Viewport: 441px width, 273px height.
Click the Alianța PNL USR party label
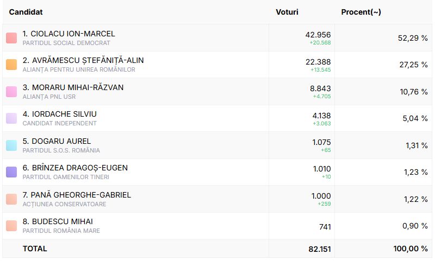pyautogui.click(x=49, y=97)
